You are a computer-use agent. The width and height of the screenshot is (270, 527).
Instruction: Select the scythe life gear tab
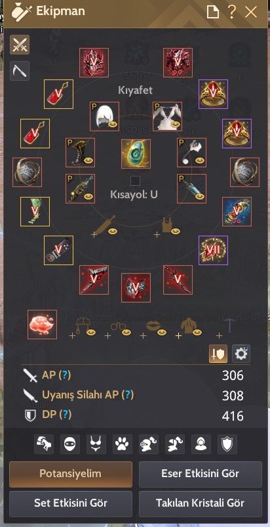point(20,71)
